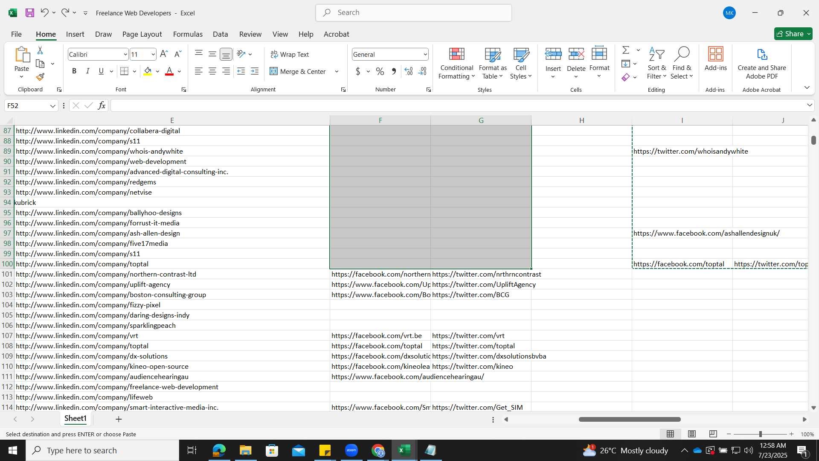Click the Insert Function fx icon
This screenshot has height=461, width=819.
click(102, 105)
